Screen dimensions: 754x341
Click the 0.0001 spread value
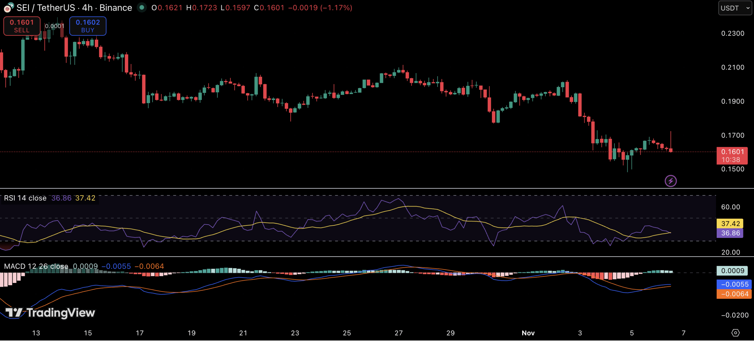point(54,26)
